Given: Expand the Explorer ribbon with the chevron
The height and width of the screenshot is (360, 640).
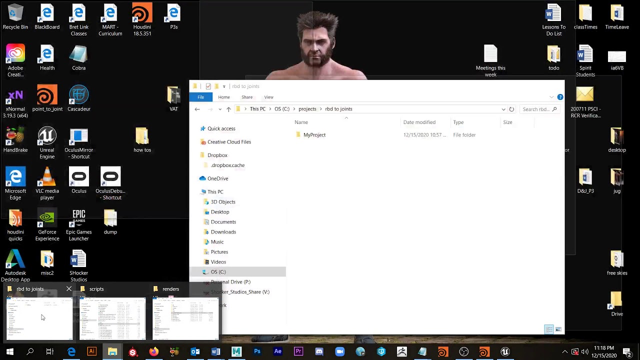Looking at the screenshot, I should coord(551,97).
